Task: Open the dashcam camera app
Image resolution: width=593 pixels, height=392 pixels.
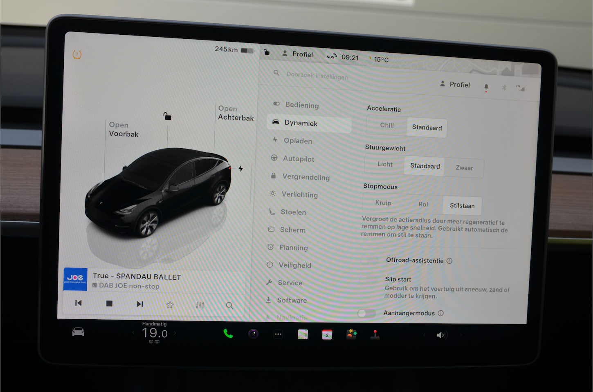Action: pyautogui.click(x=254, y=334)
